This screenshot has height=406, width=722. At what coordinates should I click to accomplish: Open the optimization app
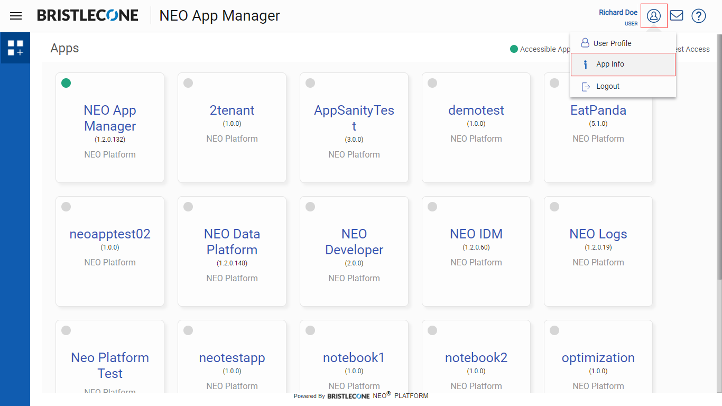click(x=598, y=357)
